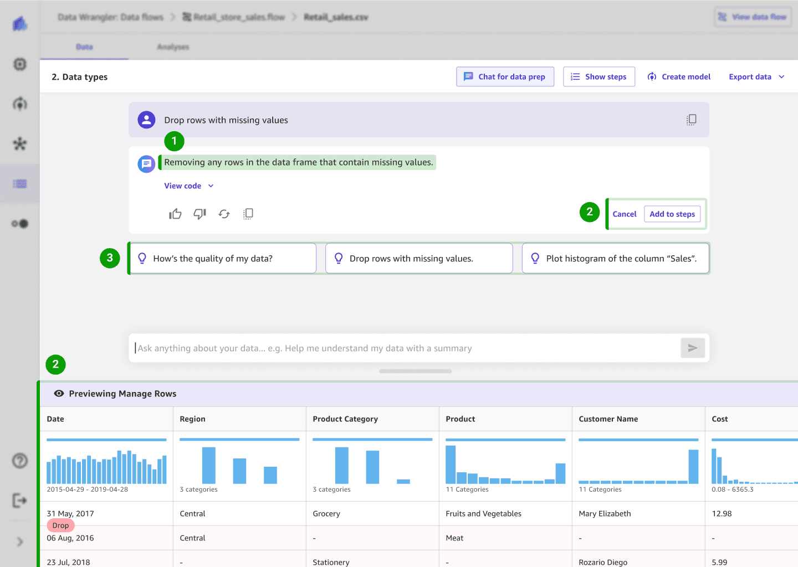Open the SageMaker home logo icon

tap(20, 24)
